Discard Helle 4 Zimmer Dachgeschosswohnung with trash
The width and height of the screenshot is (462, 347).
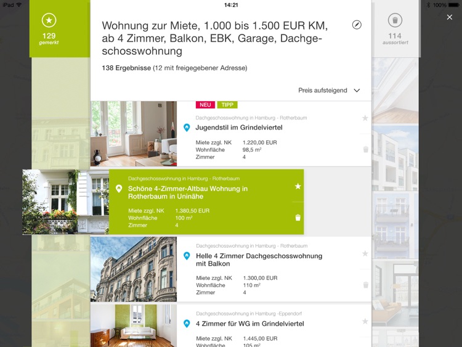366,285
